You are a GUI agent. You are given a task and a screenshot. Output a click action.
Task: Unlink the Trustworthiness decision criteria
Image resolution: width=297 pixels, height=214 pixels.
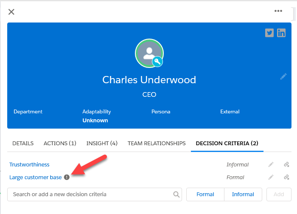pos(286,164)
